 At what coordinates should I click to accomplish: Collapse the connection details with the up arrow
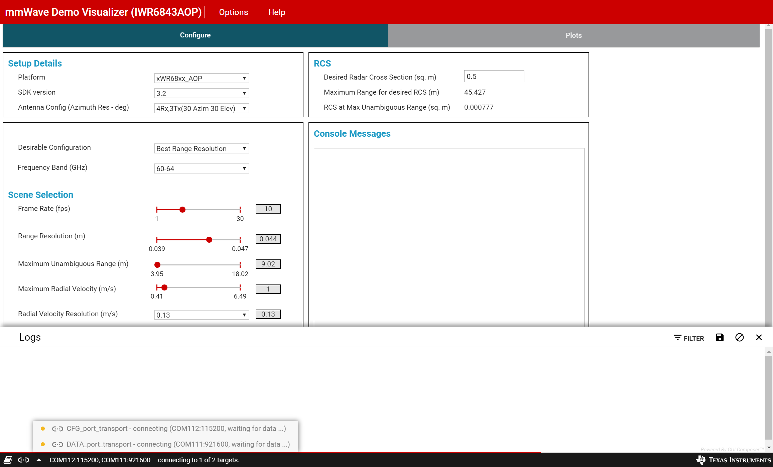pos(39,460)
